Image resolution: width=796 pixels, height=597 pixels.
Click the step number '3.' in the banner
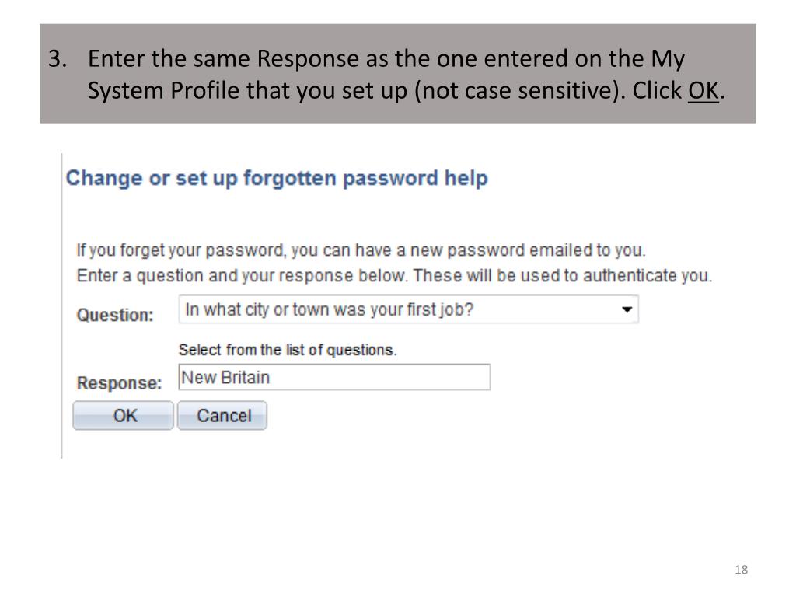click(x=58, y=58)
